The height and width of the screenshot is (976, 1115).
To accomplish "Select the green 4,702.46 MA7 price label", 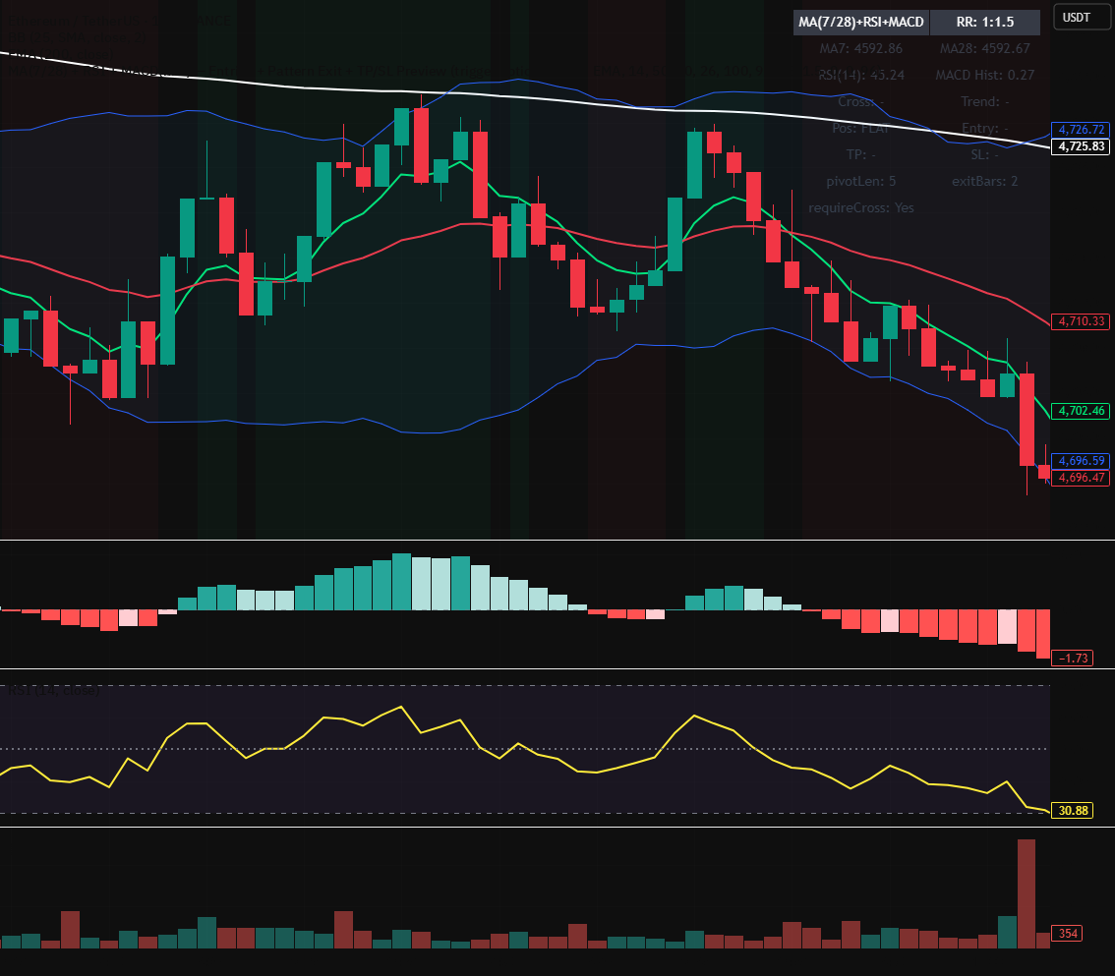I will coord(1081,411).
